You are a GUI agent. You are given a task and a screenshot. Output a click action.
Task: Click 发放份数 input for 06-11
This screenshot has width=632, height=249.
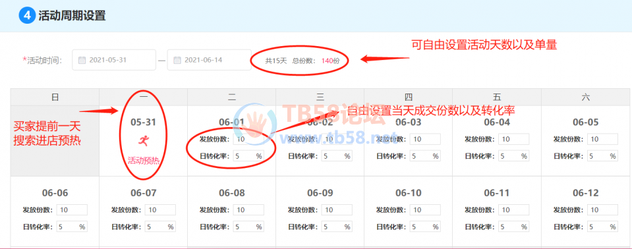pyautogui.click(x=514, y=210)
